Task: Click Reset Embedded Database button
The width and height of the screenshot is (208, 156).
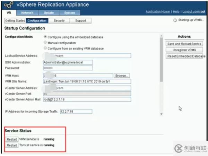Action: click(184, 56)
